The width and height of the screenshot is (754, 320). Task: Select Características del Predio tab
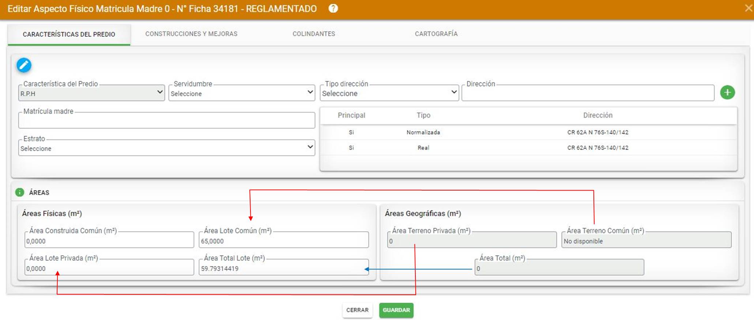[x=69, y=34]
